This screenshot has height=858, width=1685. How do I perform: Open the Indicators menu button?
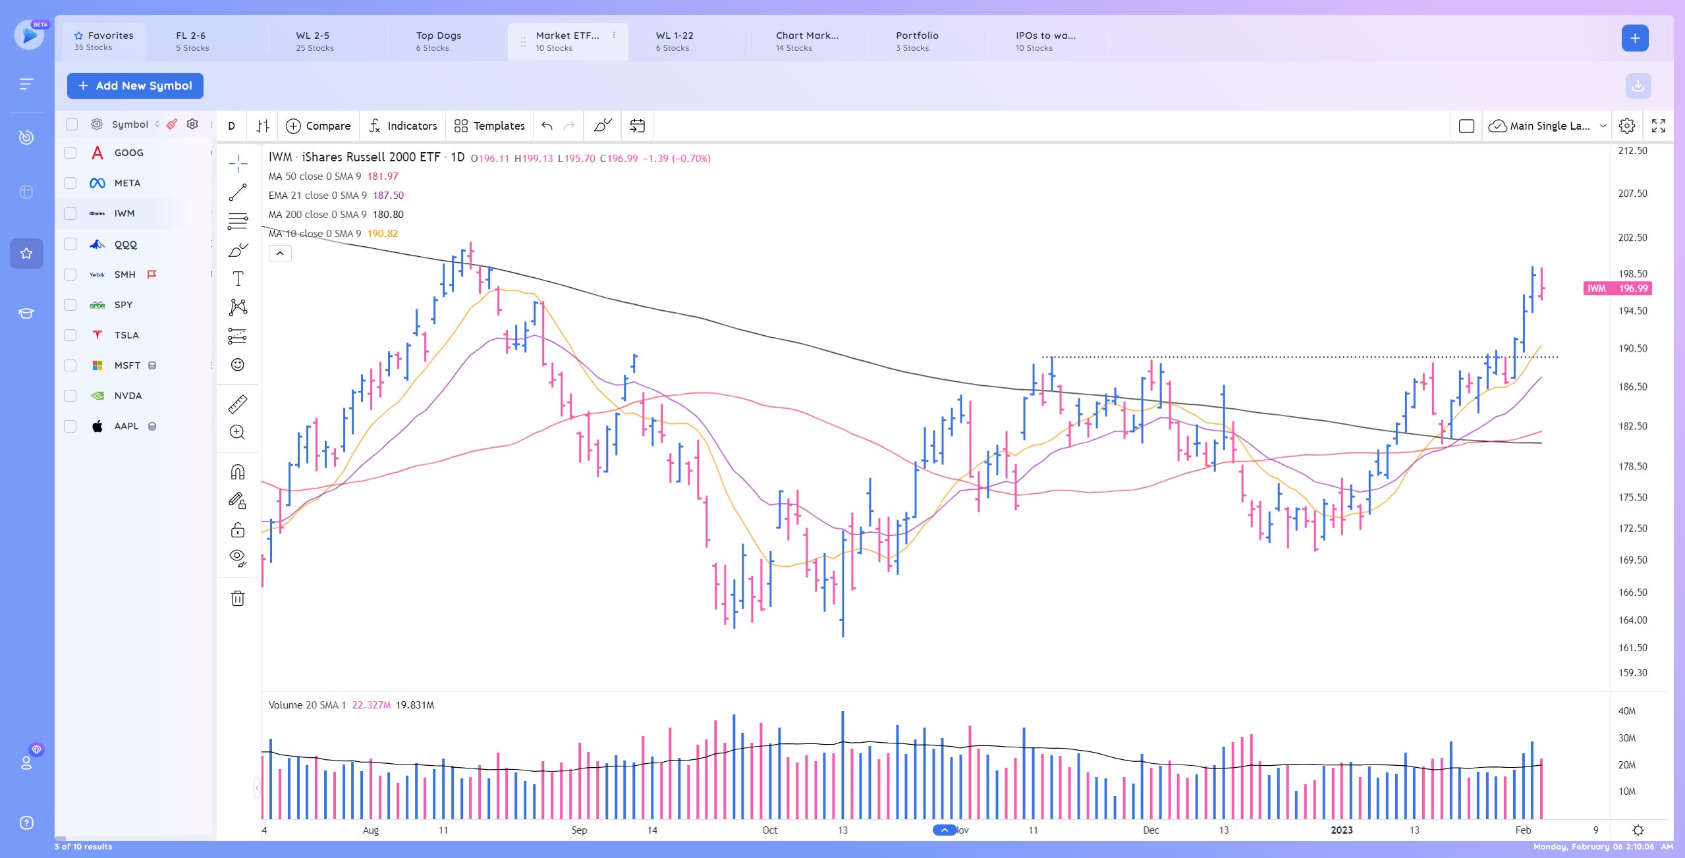coord(402,126)
